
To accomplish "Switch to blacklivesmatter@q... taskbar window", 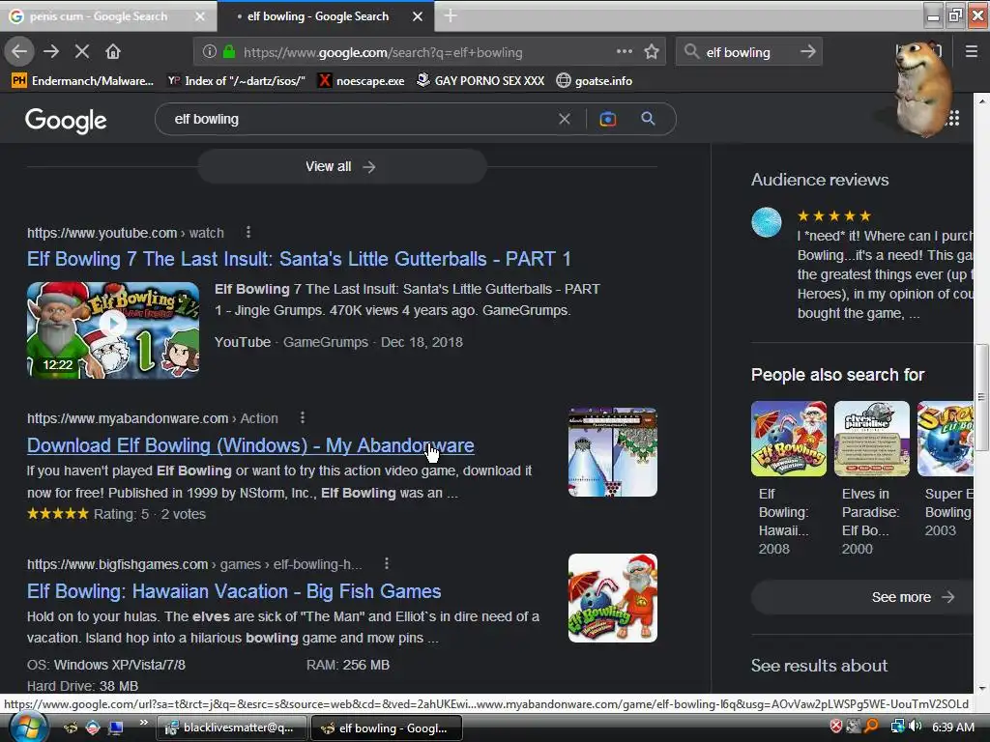I will point(231,728).
